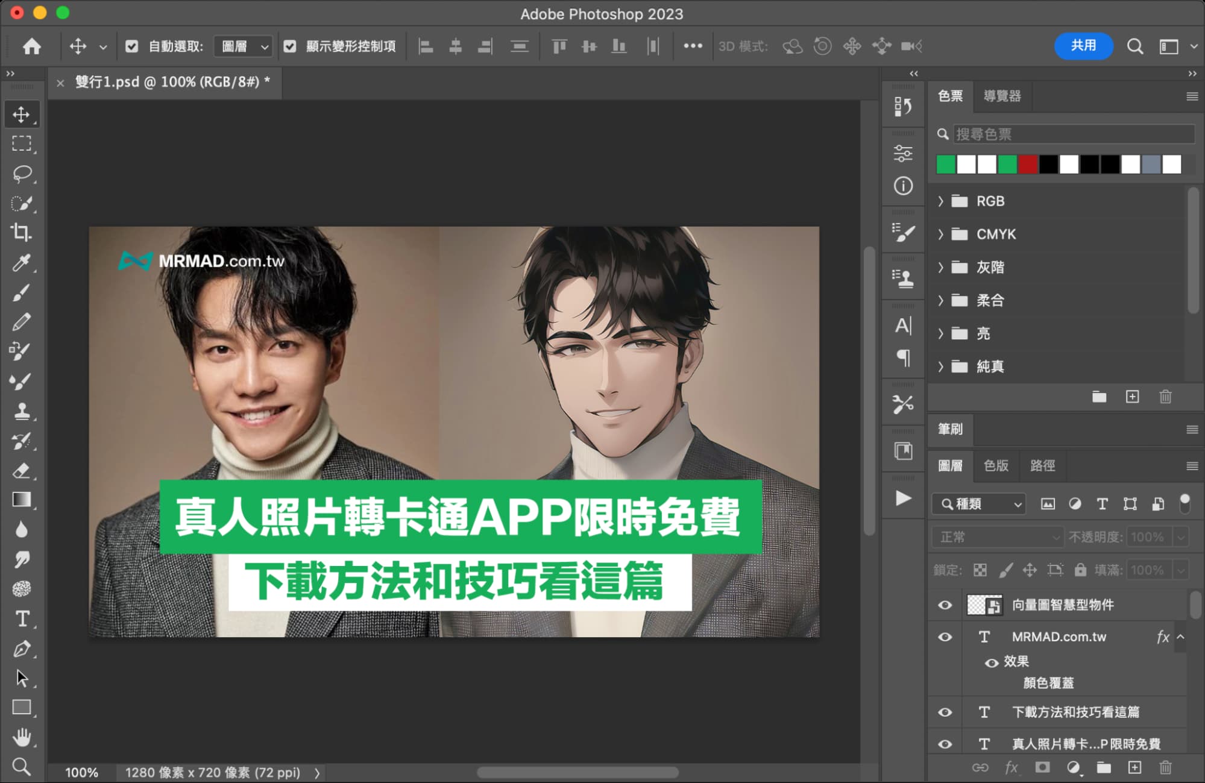Select the Crop tool
The image size is (1205, 783).
point(22,233)
